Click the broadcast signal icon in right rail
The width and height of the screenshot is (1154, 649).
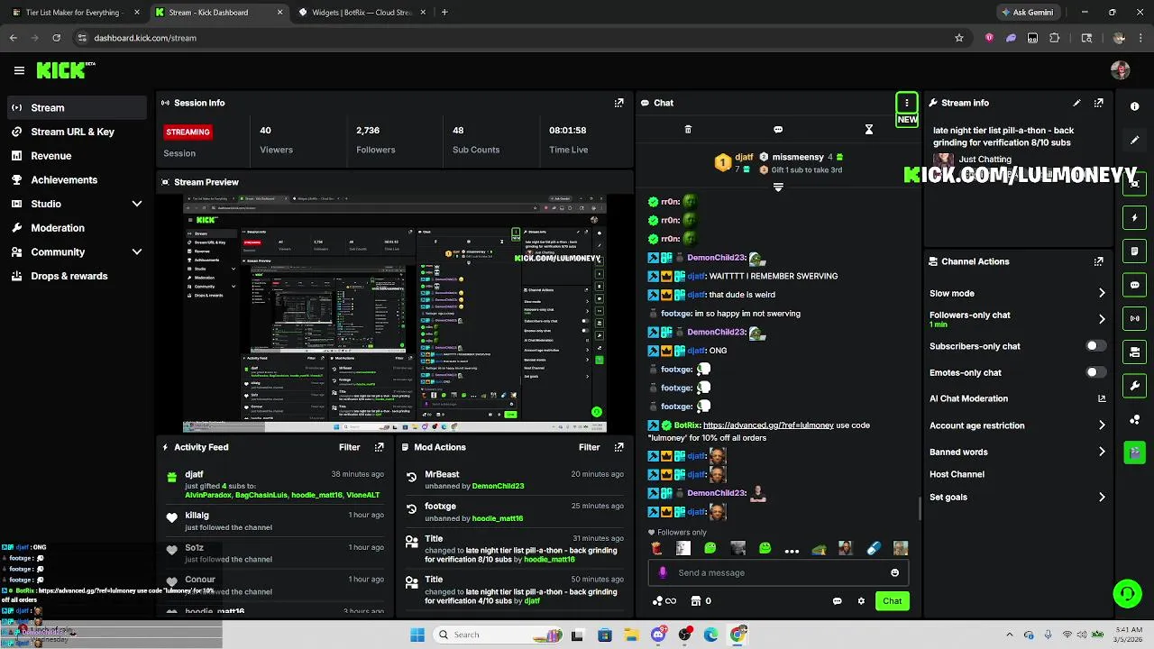click(1134, 318)
